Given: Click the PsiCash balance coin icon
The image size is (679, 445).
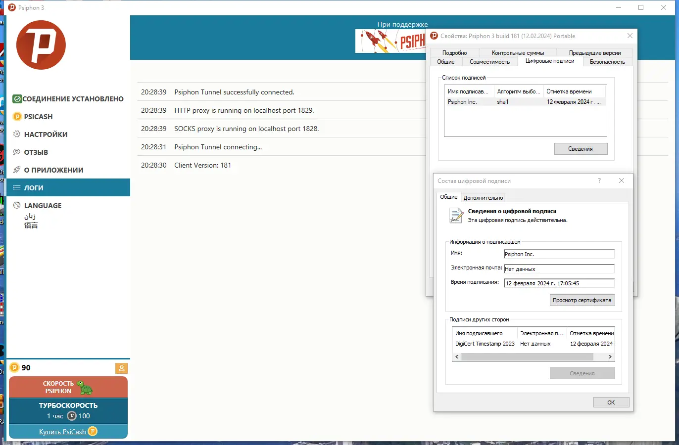Looking at the screenshot, I should 14,367.
